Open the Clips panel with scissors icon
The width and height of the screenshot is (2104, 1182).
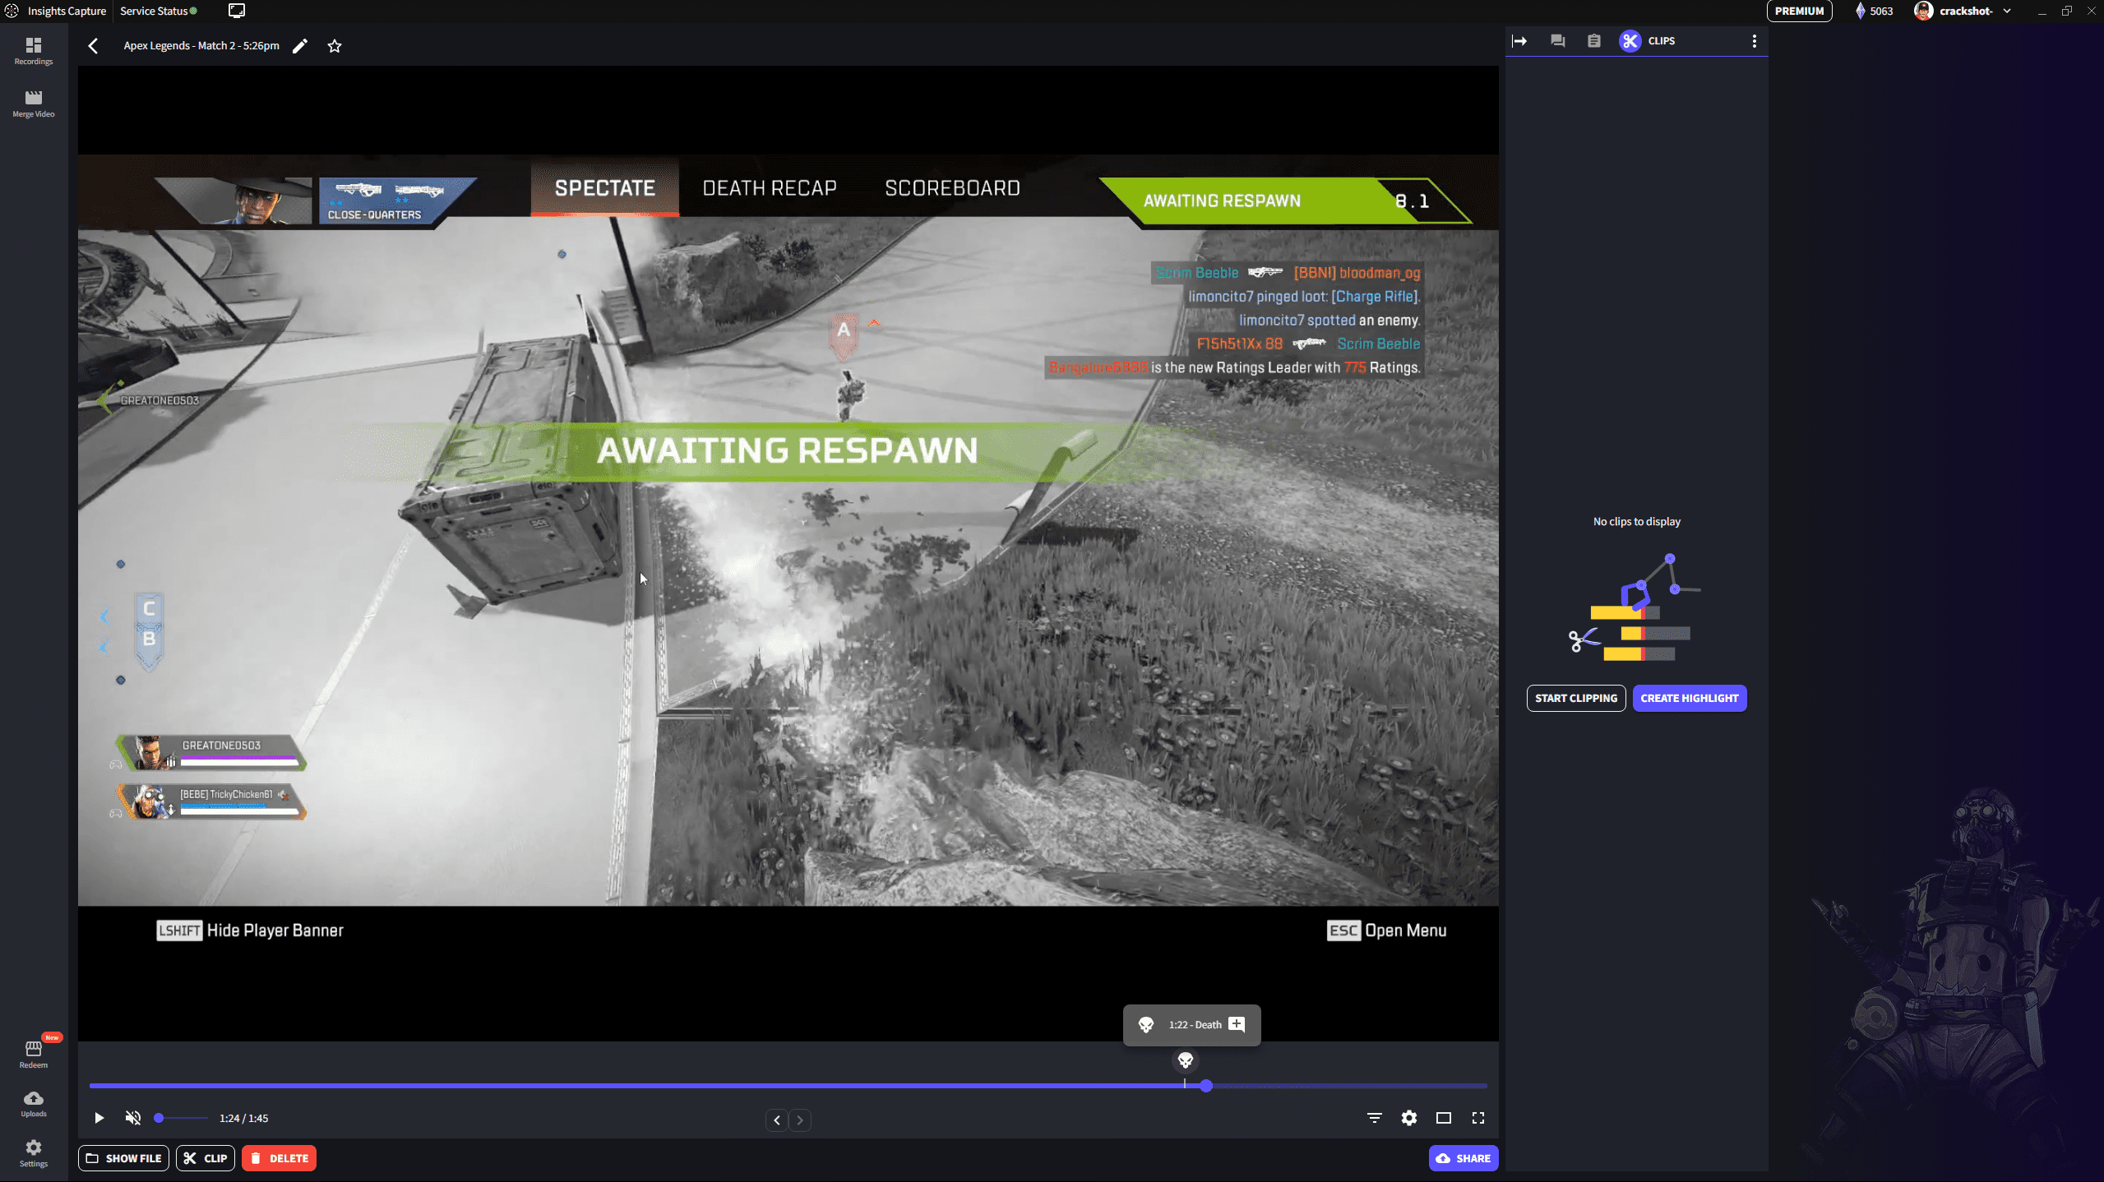click(1630, 40)
